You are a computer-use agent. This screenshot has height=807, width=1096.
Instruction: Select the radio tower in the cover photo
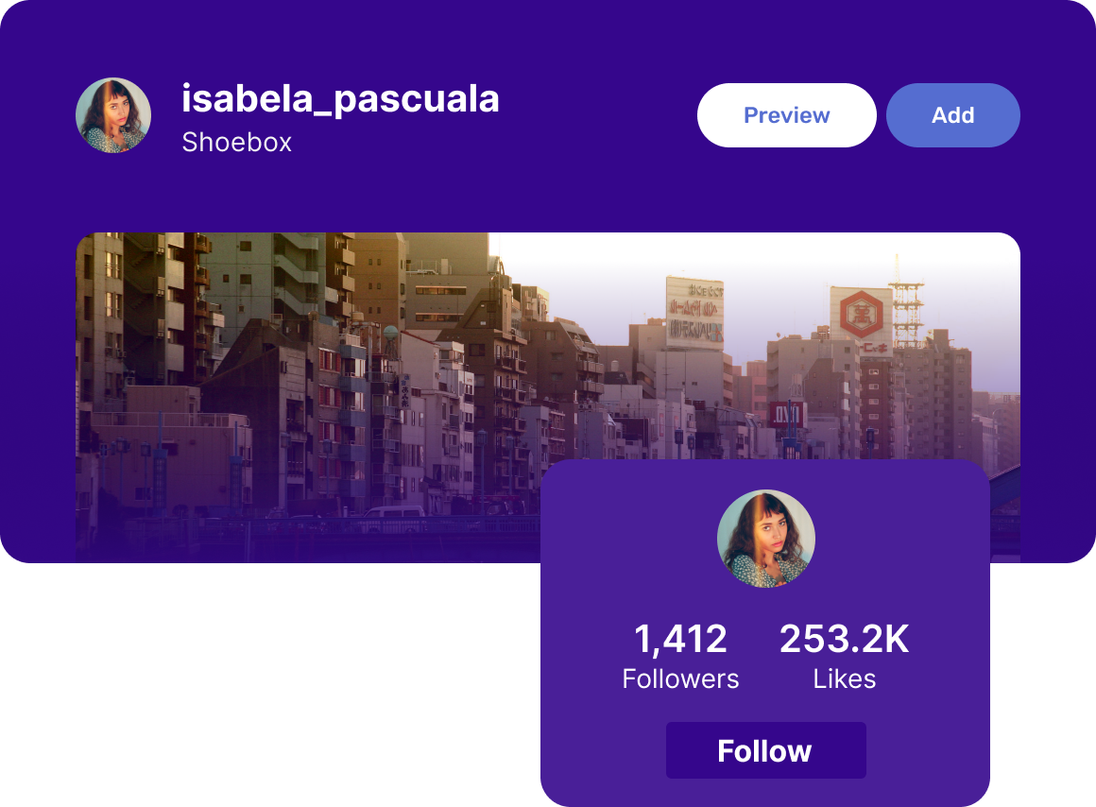pos(905,300)
